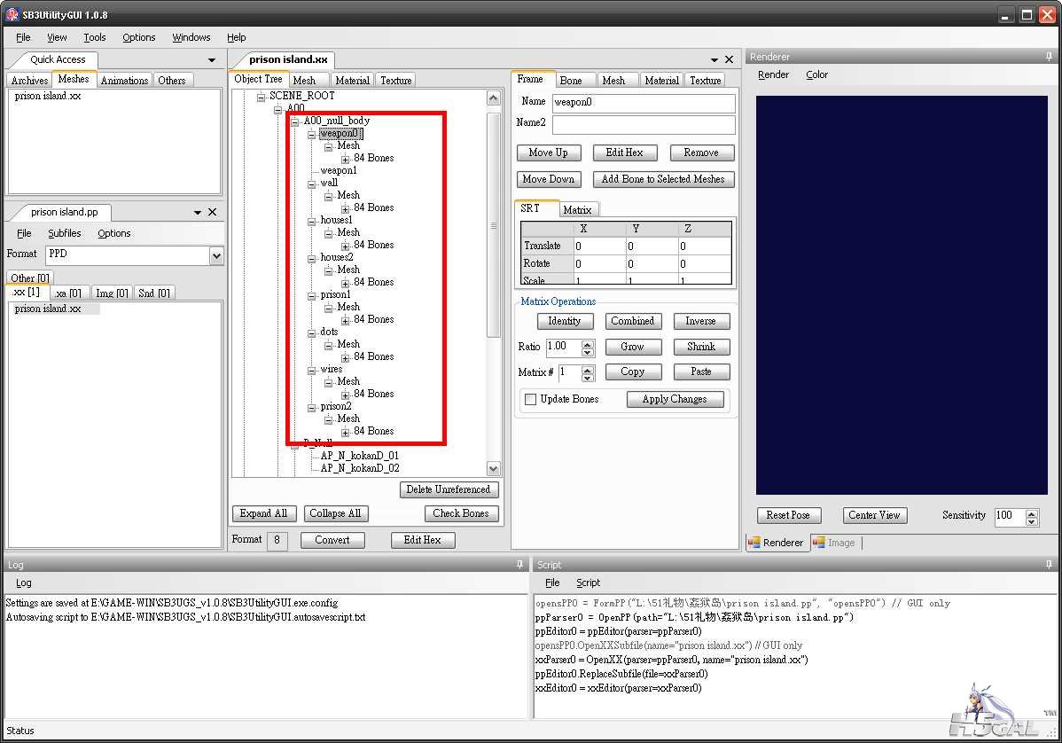Increase the Sensitivity spinner value
Image resolution: width=1062 pixels, height=743 pixels.
(1032, 513)
